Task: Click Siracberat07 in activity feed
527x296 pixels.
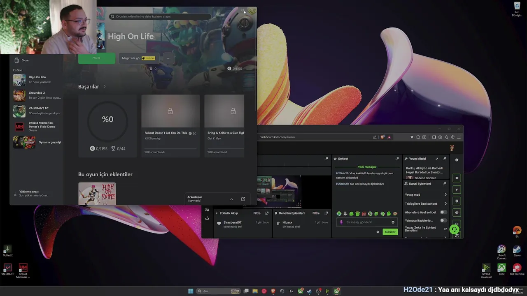Action: [232, 222]
